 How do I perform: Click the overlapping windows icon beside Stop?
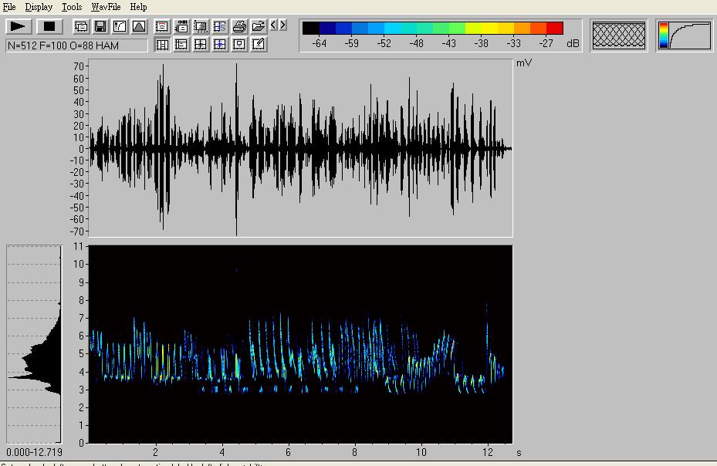[81, 26]
